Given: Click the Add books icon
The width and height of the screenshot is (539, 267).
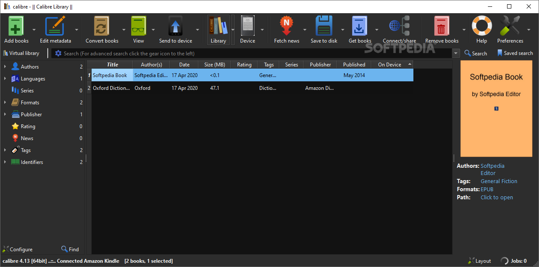Looking at the screenshot, I should tap(16, 26).
